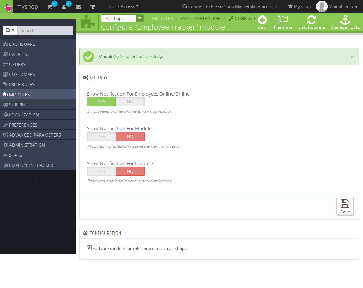Open the All shops selector dropdown
The width and height of the screenshot is (363, 288).
(122, 18)
